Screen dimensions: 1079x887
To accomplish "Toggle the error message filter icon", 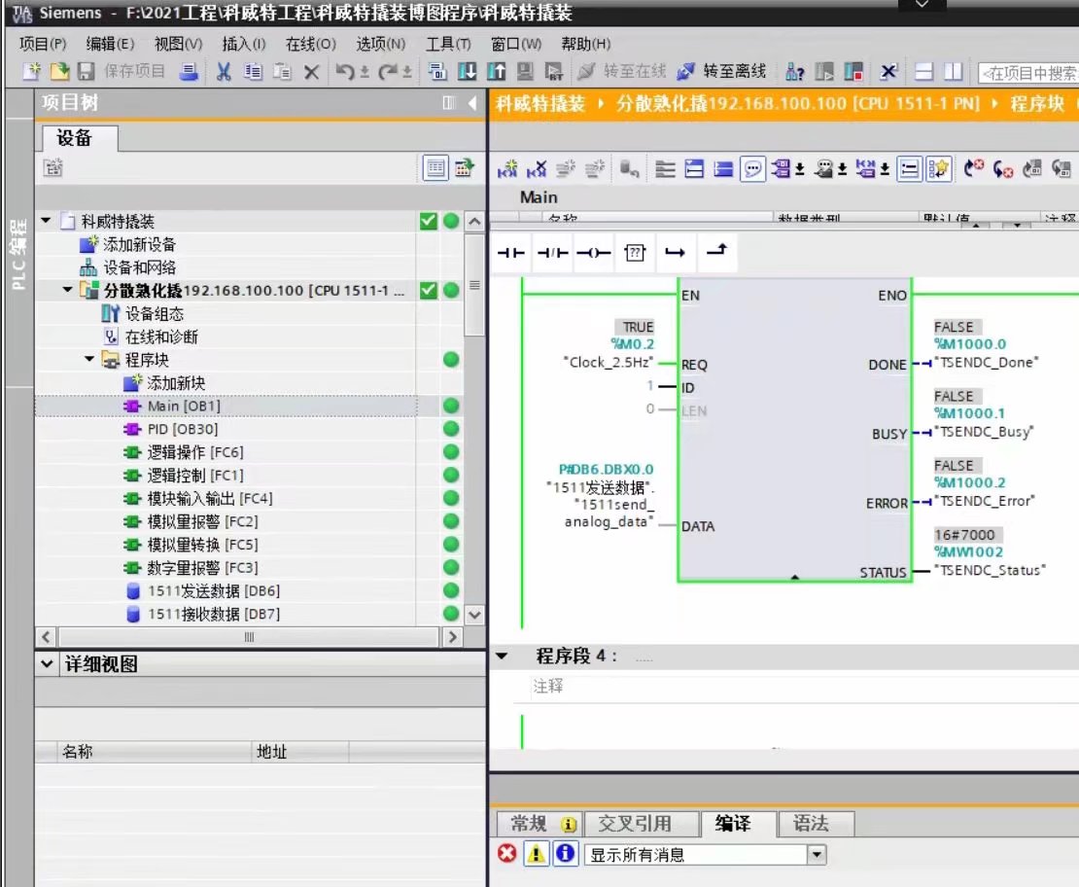I will (x=507, y=854).
